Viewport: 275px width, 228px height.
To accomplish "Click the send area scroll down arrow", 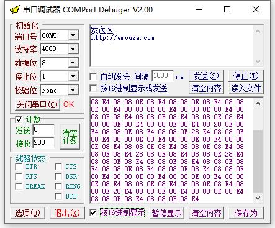I will pyautogui.click(x=258, y=62).
